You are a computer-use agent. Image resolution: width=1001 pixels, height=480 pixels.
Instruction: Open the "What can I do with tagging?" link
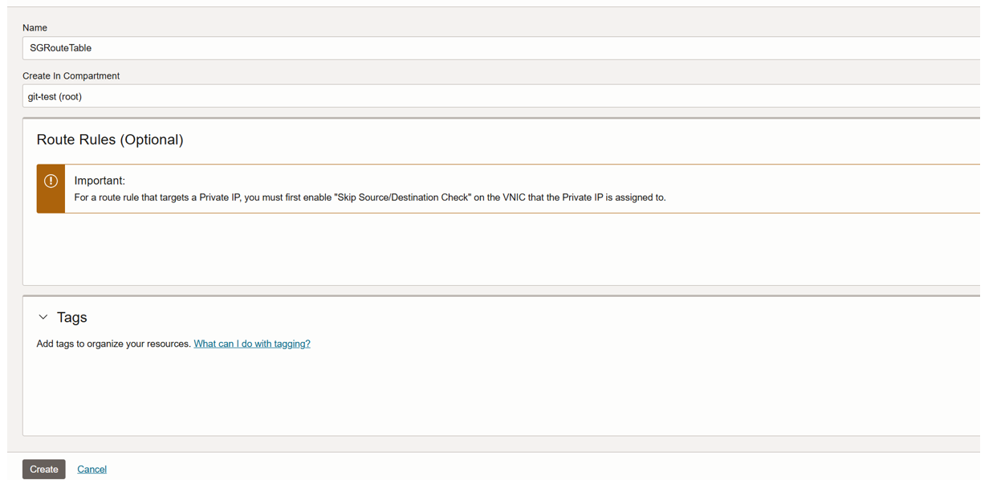tap(252, 344)
